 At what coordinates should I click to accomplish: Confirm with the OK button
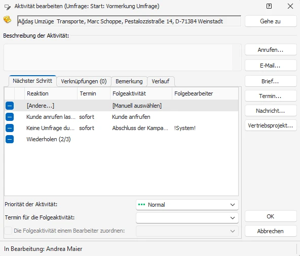coord(271,216)
